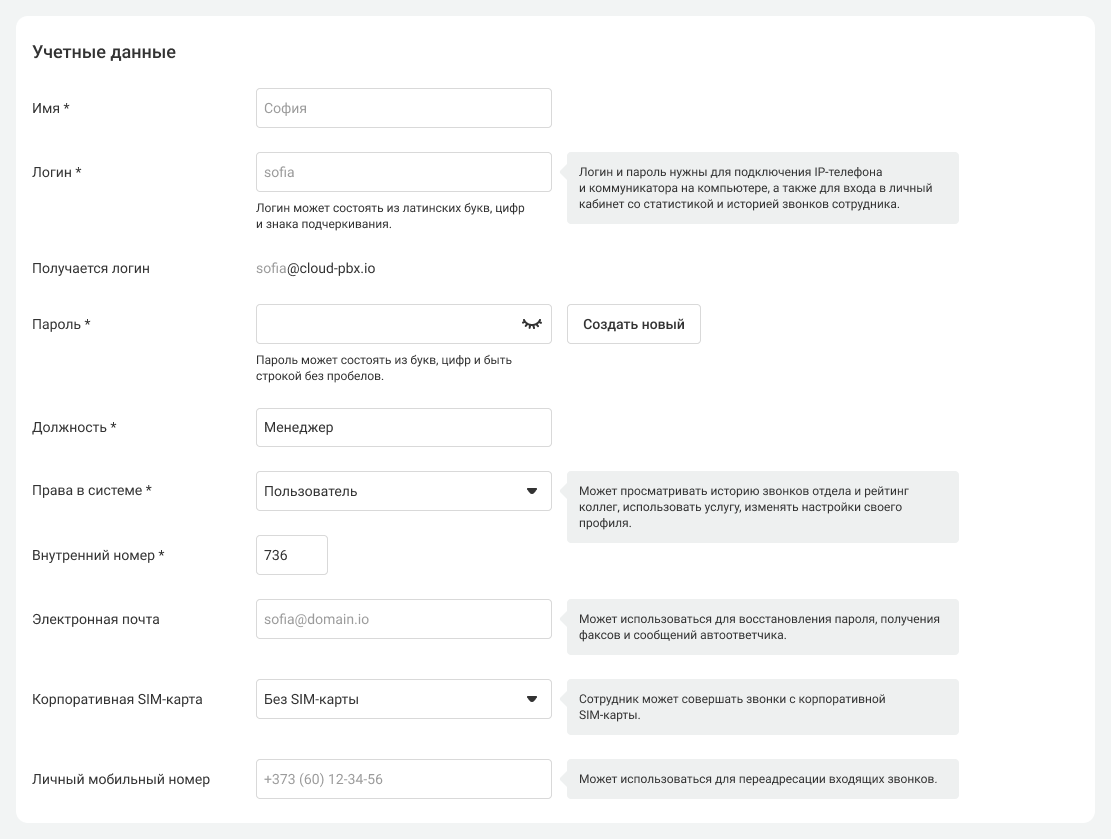Screen dimensions: 1111x839
Task: Click the Учетные данные section heading
Action: 104,52
